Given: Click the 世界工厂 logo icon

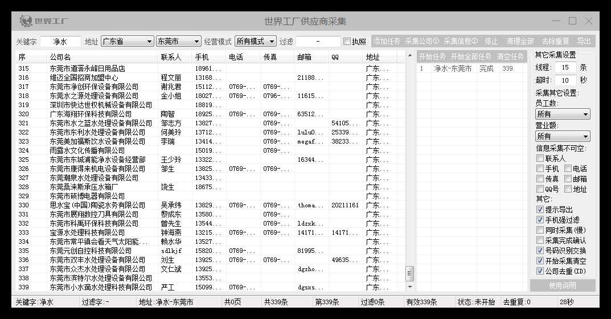Looking at the screenshot, I should click(x=26, y=21).
